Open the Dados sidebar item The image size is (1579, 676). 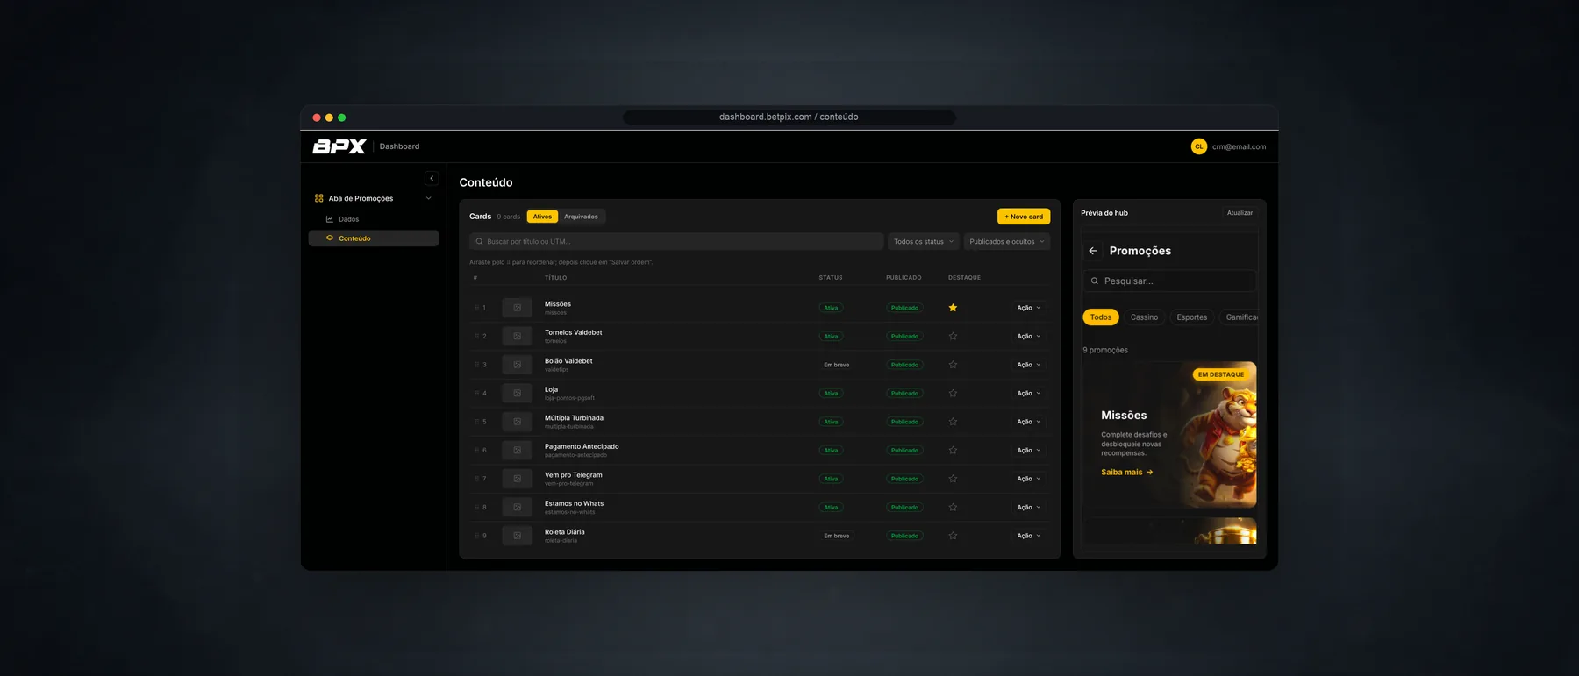[x=374, y=219]
